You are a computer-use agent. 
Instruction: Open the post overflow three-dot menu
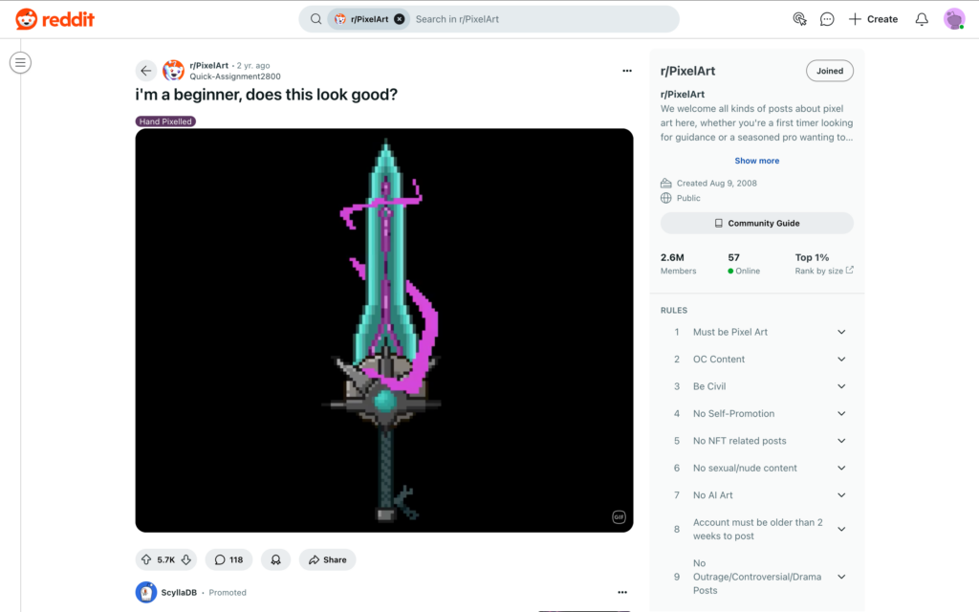pos(627,71)
